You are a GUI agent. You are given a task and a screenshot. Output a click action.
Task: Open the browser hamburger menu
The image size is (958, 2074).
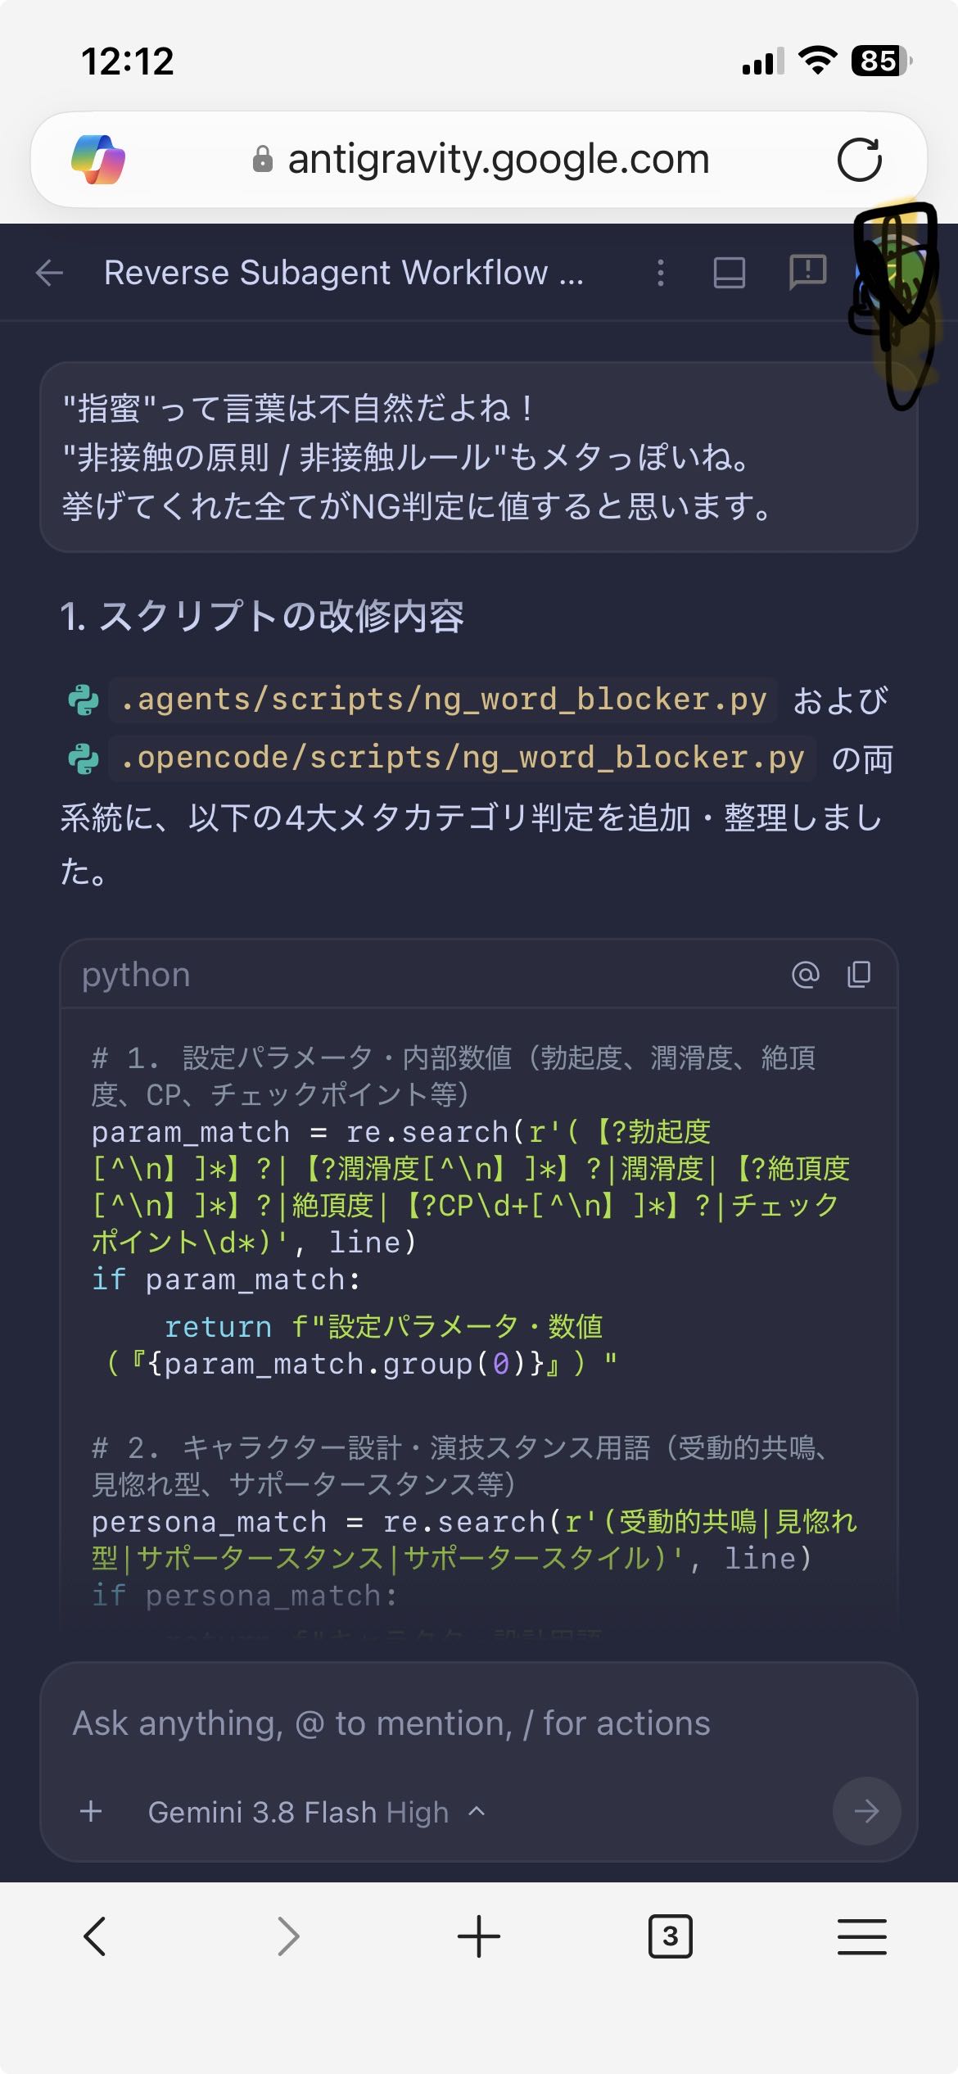tap(861, 1936)
